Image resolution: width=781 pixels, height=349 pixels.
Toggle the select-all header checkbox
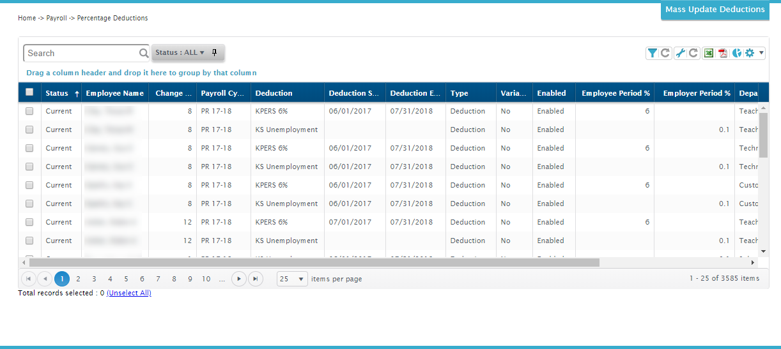click(x=29, y=93)
